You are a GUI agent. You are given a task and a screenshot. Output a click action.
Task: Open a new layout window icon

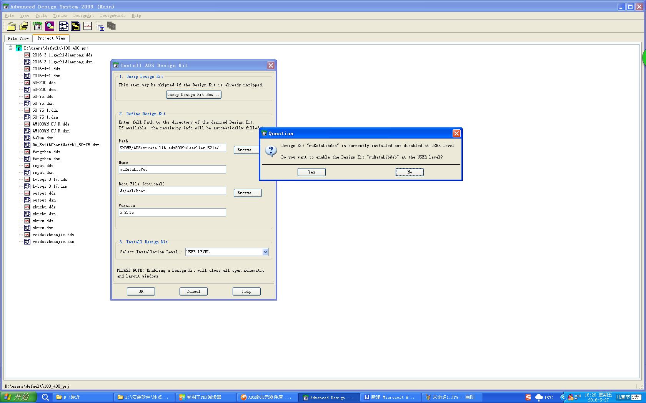click(x=76, y=26)
